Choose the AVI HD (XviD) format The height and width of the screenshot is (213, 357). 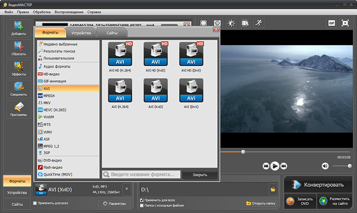point(156,57)
